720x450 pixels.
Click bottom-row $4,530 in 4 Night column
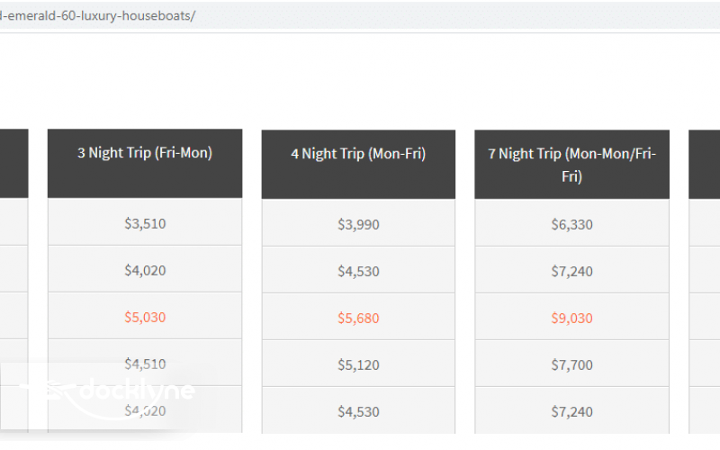[358, 411]
